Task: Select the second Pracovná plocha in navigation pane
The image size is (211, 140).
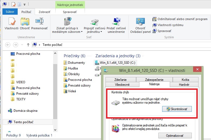Action: [25, 88]
